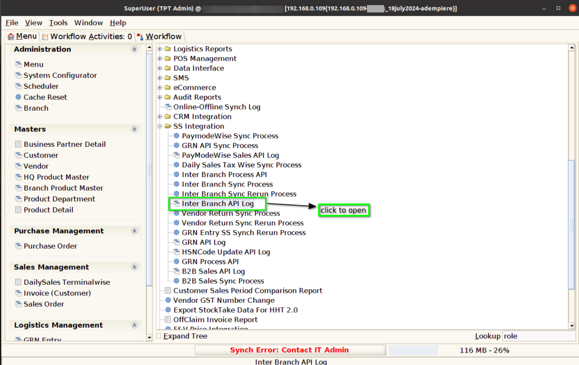Collapse the Logistics Management section
The width and height of the screenshot is (579, 365).
pyautogui.click(x=135, y=325)
